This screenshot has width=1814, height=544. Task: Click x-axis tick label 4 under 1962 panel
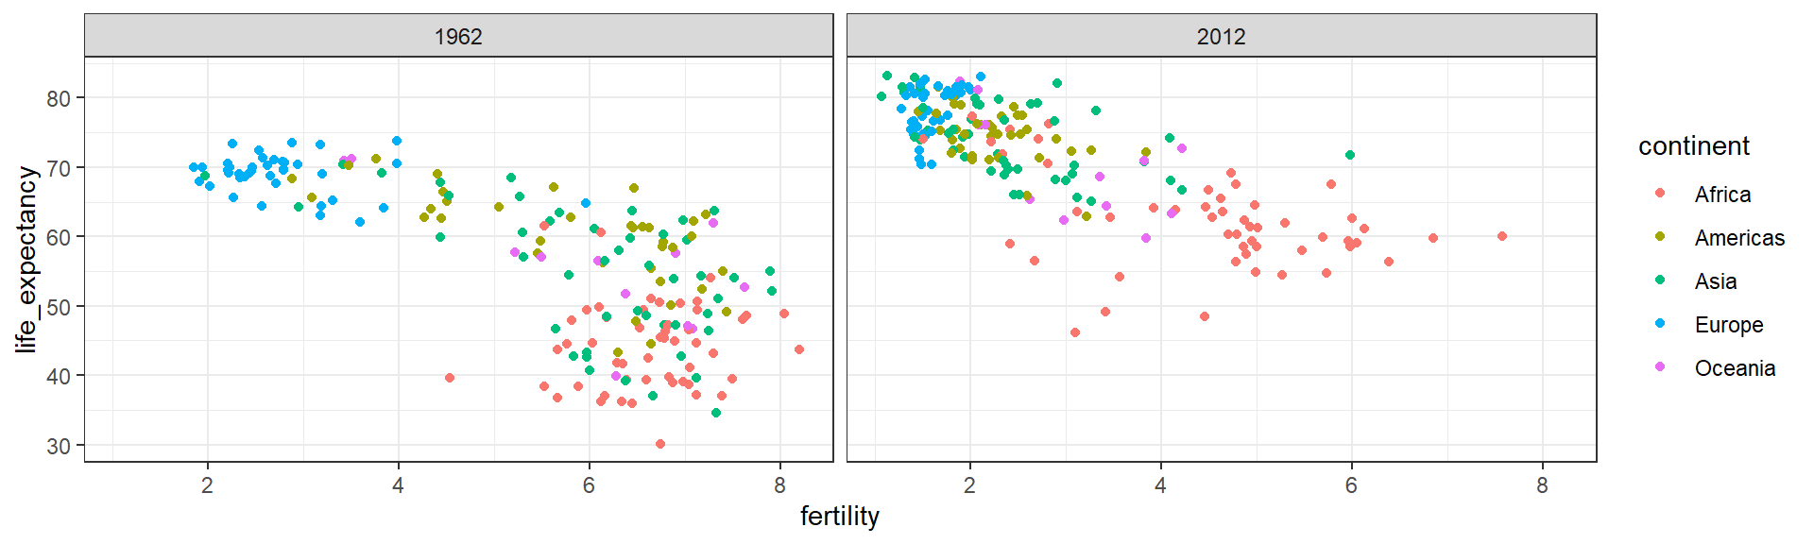(398, 485)
